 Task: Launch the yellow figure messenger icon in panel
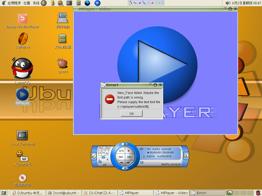(x=53, y=3)
